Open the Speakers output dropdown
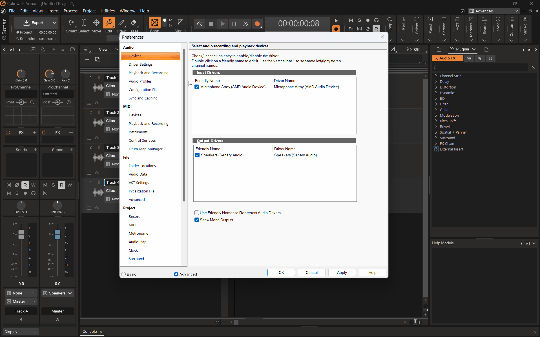The height and width of the screenshot is (337, 540). click(x=57, y=293)
